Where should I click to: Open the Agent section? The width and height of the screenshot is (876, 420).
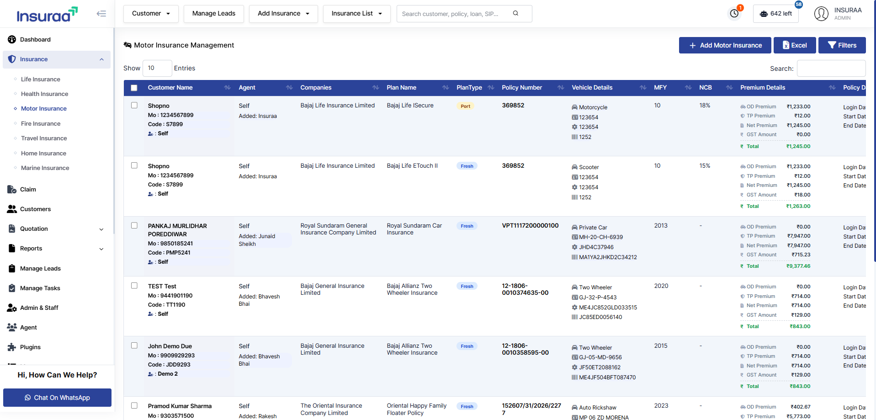pyautogui.click(x=28, y=327)
